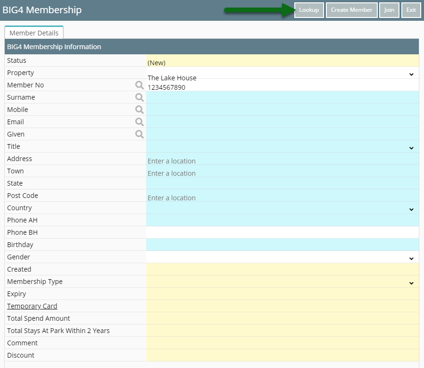The width and height of the screenshot is (424, 368).
Task: Exit the BIG4 Membership screen
Action: tap(411, 10)
